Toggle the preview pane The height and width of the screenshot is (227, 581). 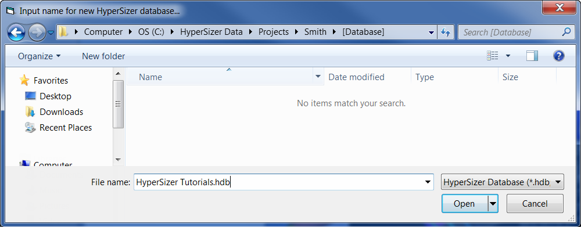(532, 56)
